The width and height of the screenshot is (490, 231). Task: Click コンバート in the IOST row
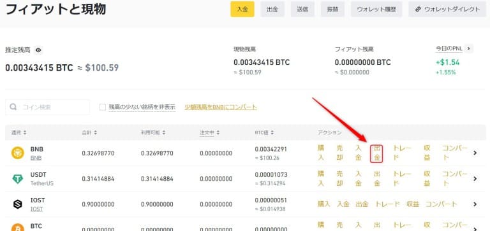pos(442,204)
